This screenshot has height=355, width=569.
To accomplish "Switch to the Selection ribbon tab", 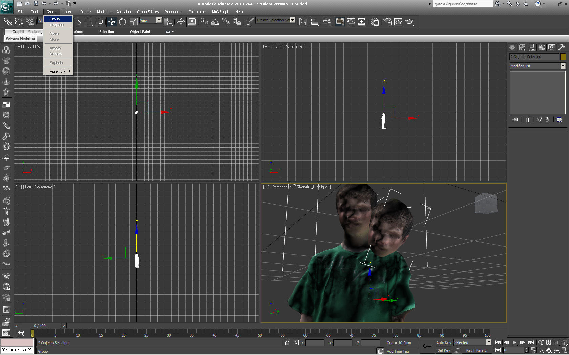I will click(106, 32).
